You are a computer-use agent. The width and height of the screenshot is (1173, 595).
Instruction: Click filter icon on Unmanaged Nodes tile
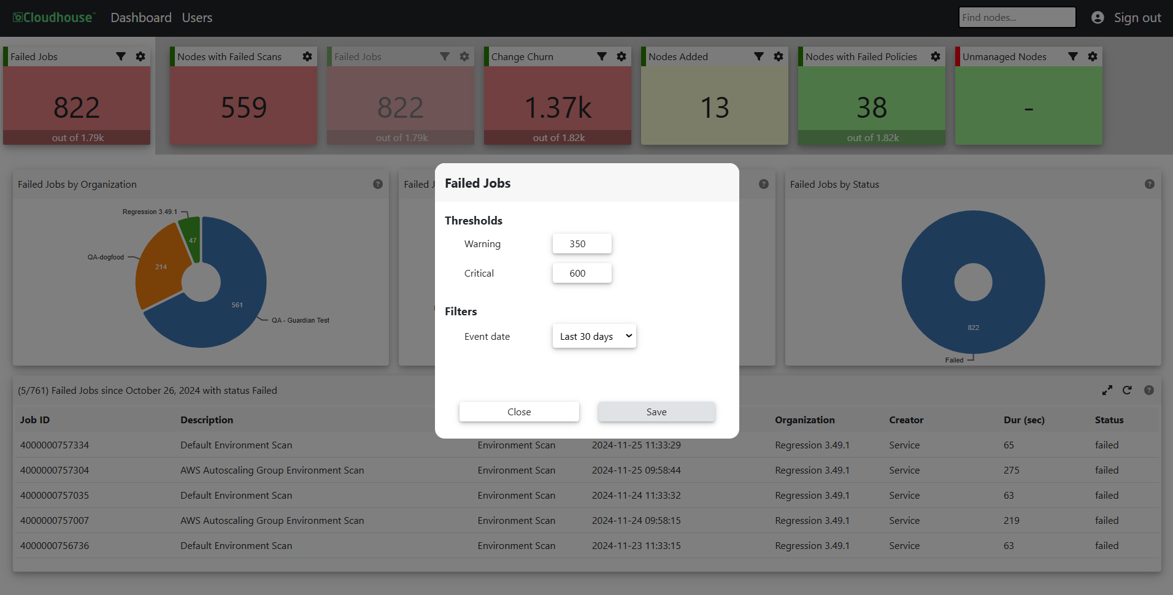point(1073,56)
